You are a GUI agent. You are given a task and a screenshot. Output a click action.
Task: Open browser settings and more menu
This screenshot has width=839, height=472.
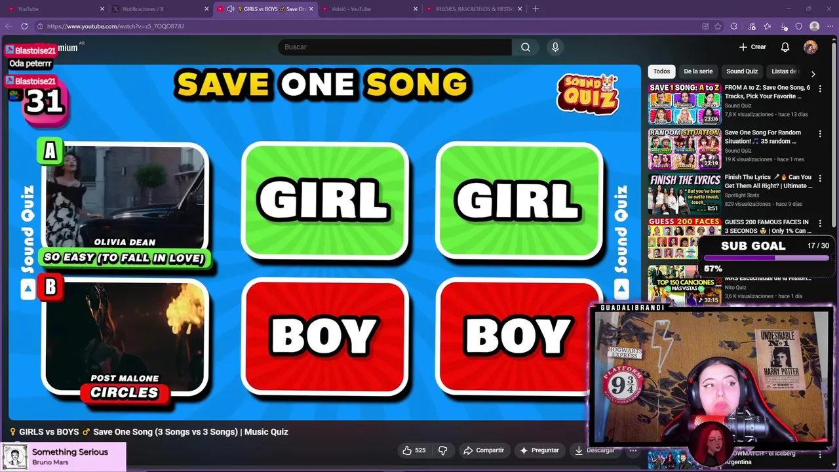click(x=830, y=26)
